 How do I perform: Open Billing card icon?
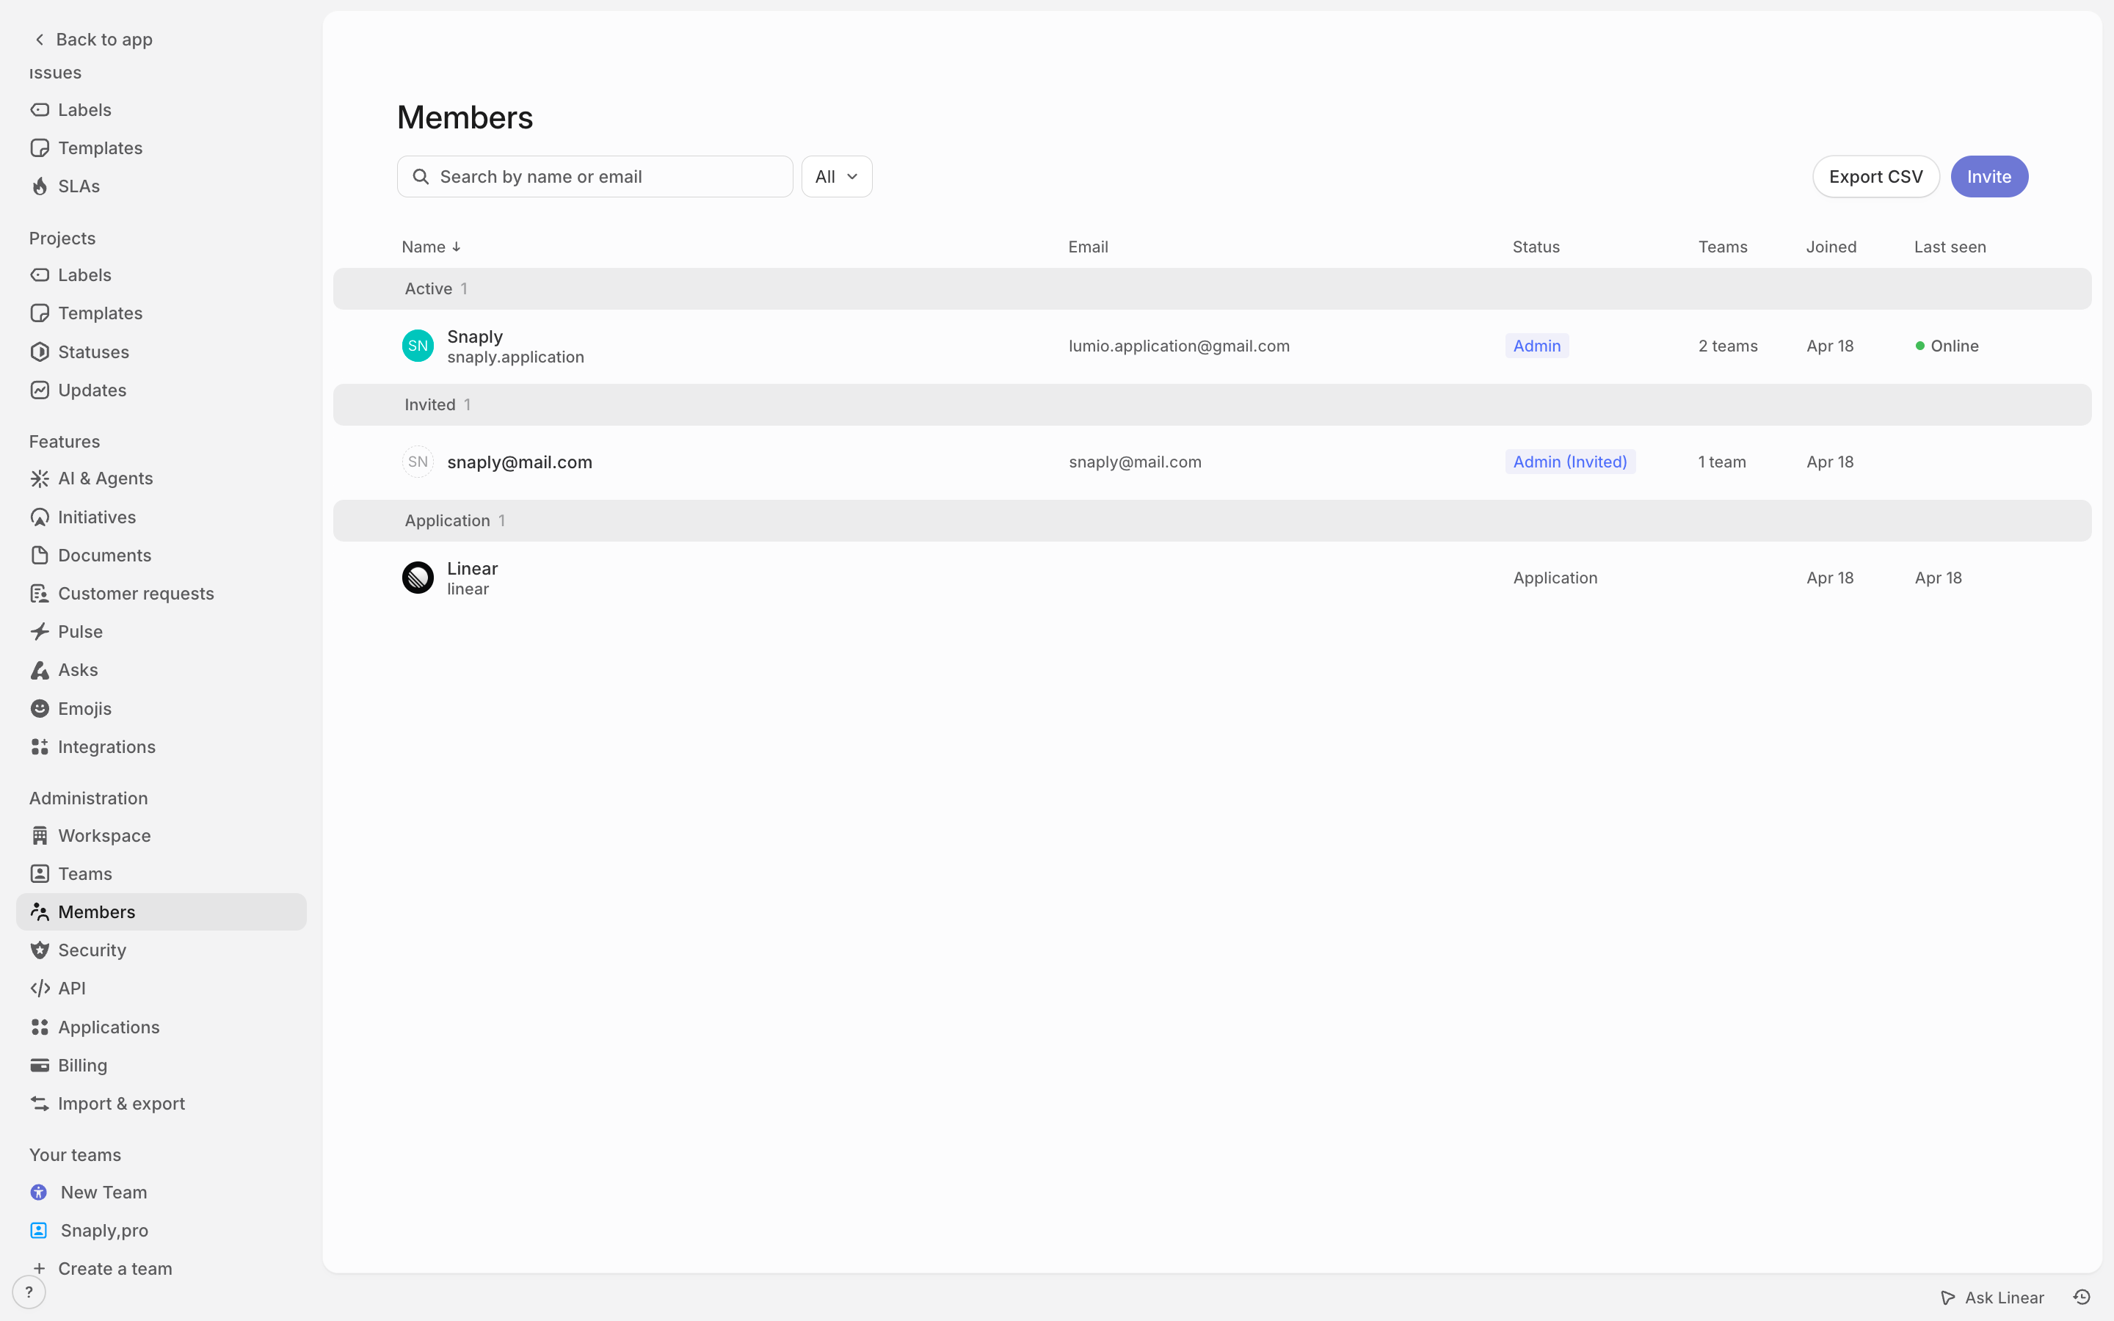[40, 1066]
